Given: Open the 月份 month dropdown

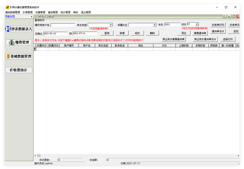Looking at the screenshot, I should 197,25.
